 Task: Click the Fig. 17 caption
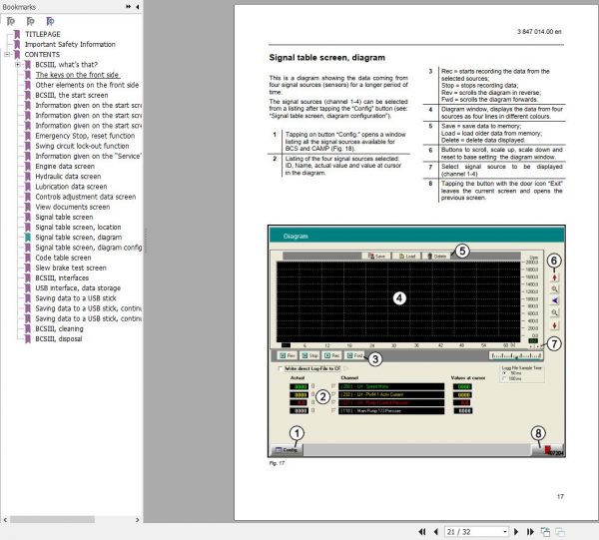point(277,463)
